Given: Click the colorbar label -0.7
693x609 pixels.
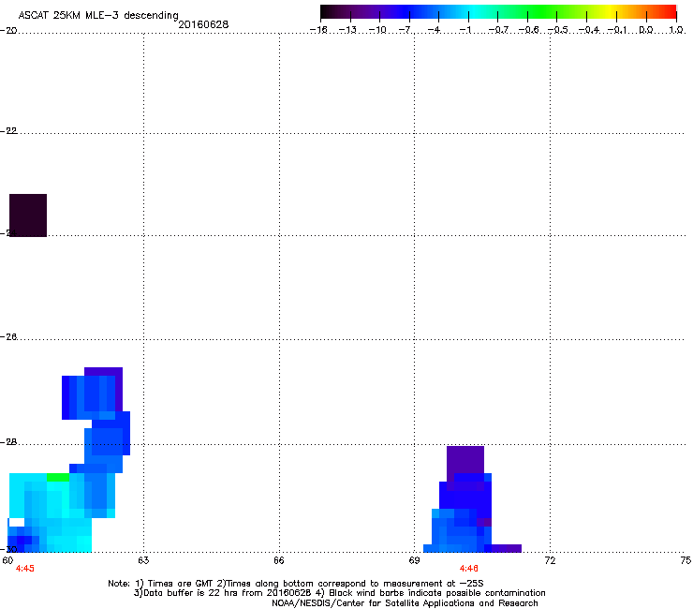Looking at the screenshot, I should [x=498, y=30].
